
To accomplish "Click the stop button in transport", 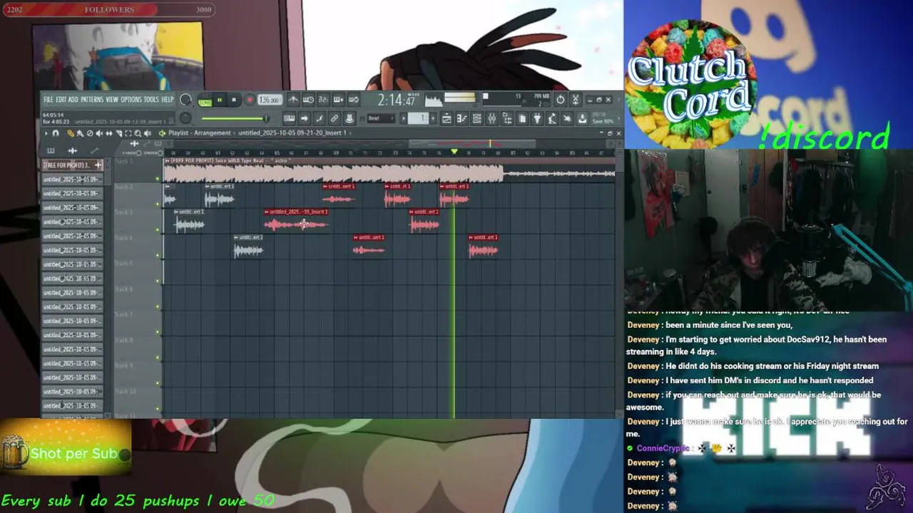I will point(234,100).
